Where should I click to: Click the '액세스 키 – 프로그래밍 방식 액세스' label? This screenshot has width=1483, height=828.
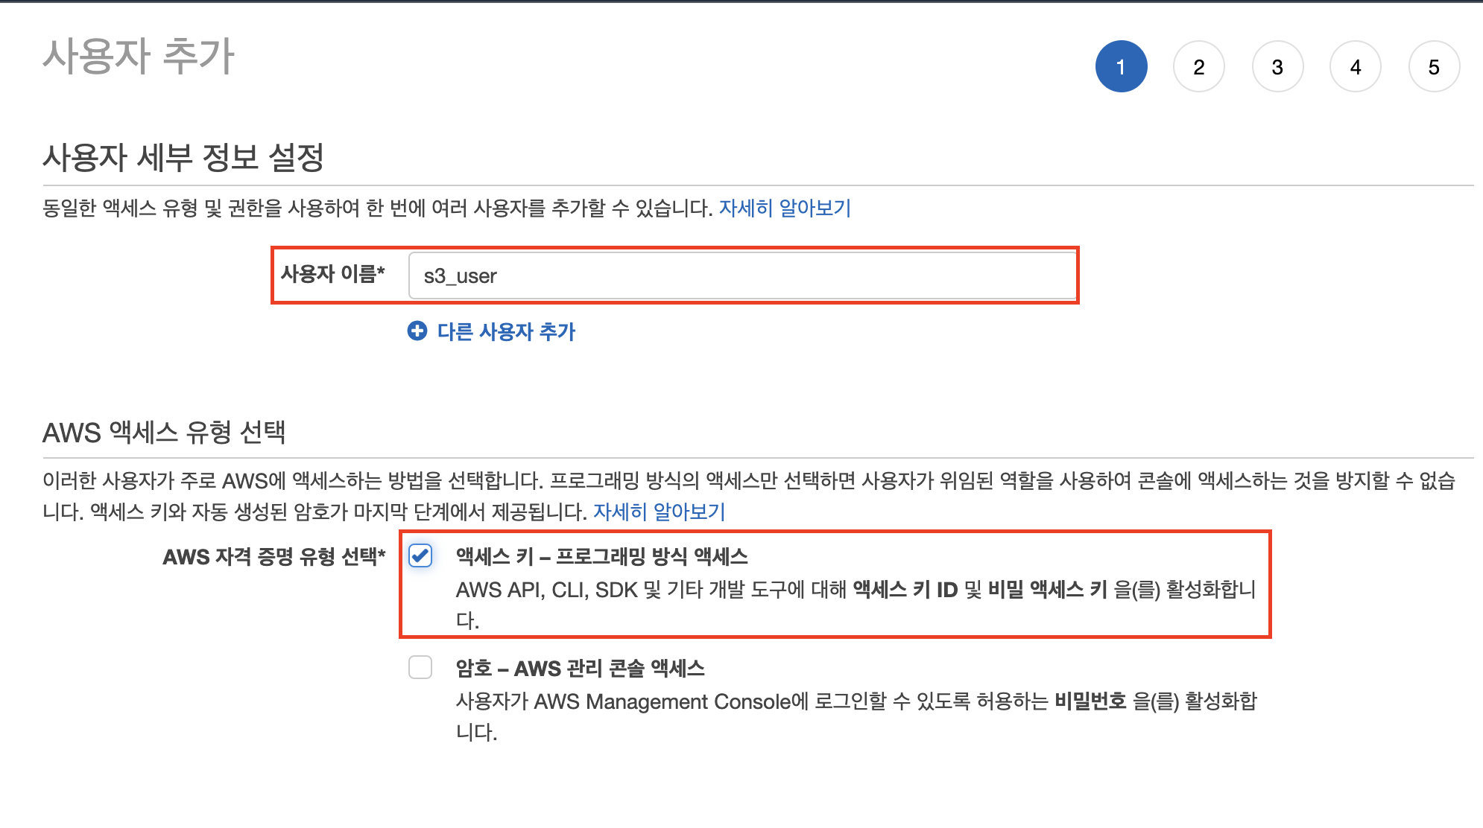[x=601, y=556]
